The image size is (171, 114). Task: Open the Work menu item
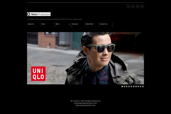pos(57,24)
